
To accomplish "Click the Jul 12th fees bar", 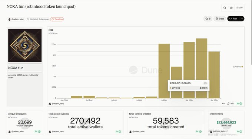I will pyautogui.click(x=214, y=75).
